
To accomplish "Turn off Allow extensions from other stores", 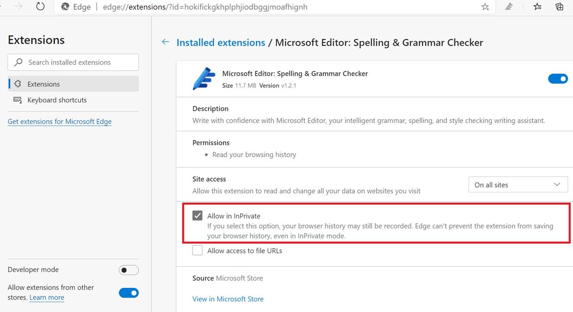I will coord(129,293).
